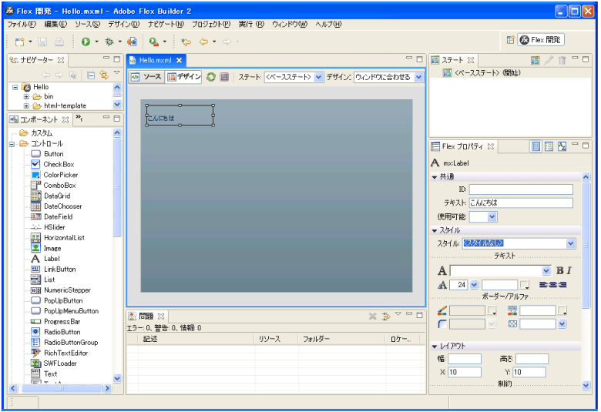Close the Hello.mxml editor tab
The width and height of the screenshot is (601, 412).
(x=179, y=60)
